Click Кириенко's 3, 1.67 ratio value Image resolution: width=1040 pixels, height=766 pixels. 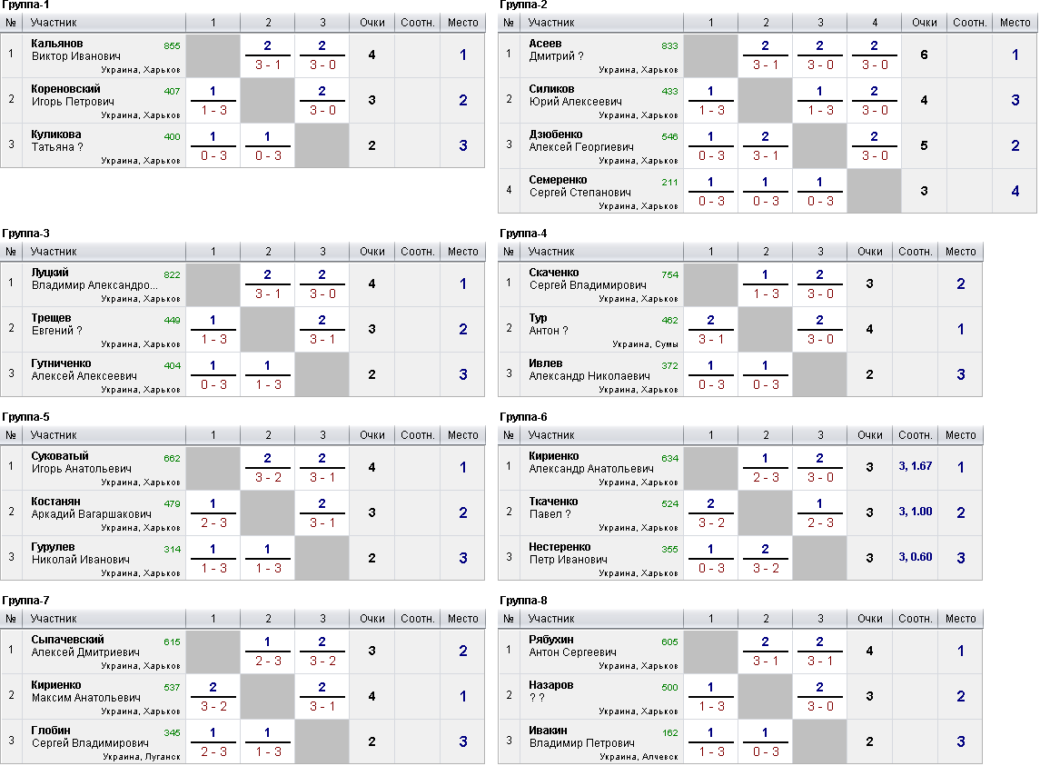tap(916, 466)
